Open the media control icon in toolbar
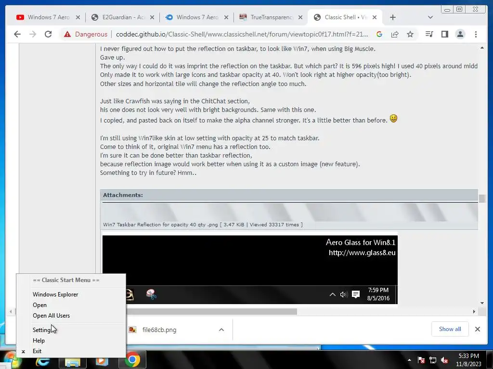Image resolution: width=493 pixels, height=369 pixels. [x=429, y=34]
